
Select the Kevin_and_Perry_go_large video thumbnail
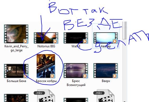click(16, 34)
